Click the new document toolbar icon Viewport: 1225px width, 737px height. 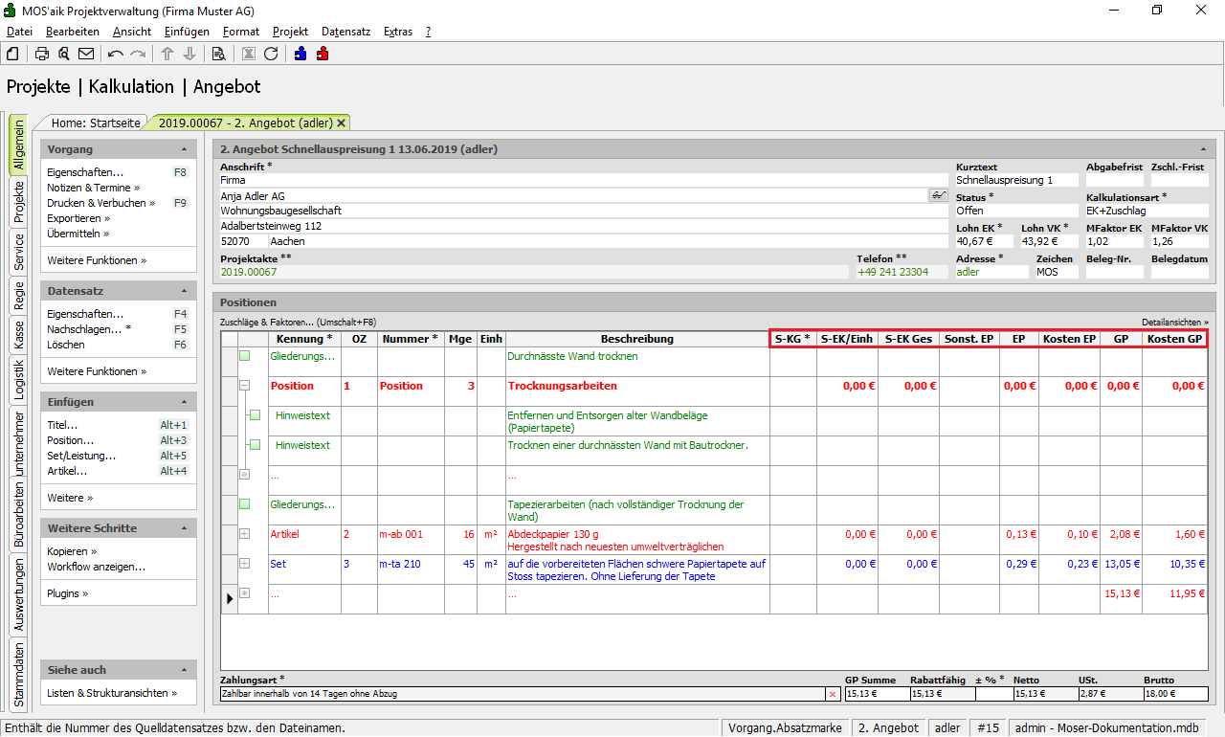tap(12, 54)
